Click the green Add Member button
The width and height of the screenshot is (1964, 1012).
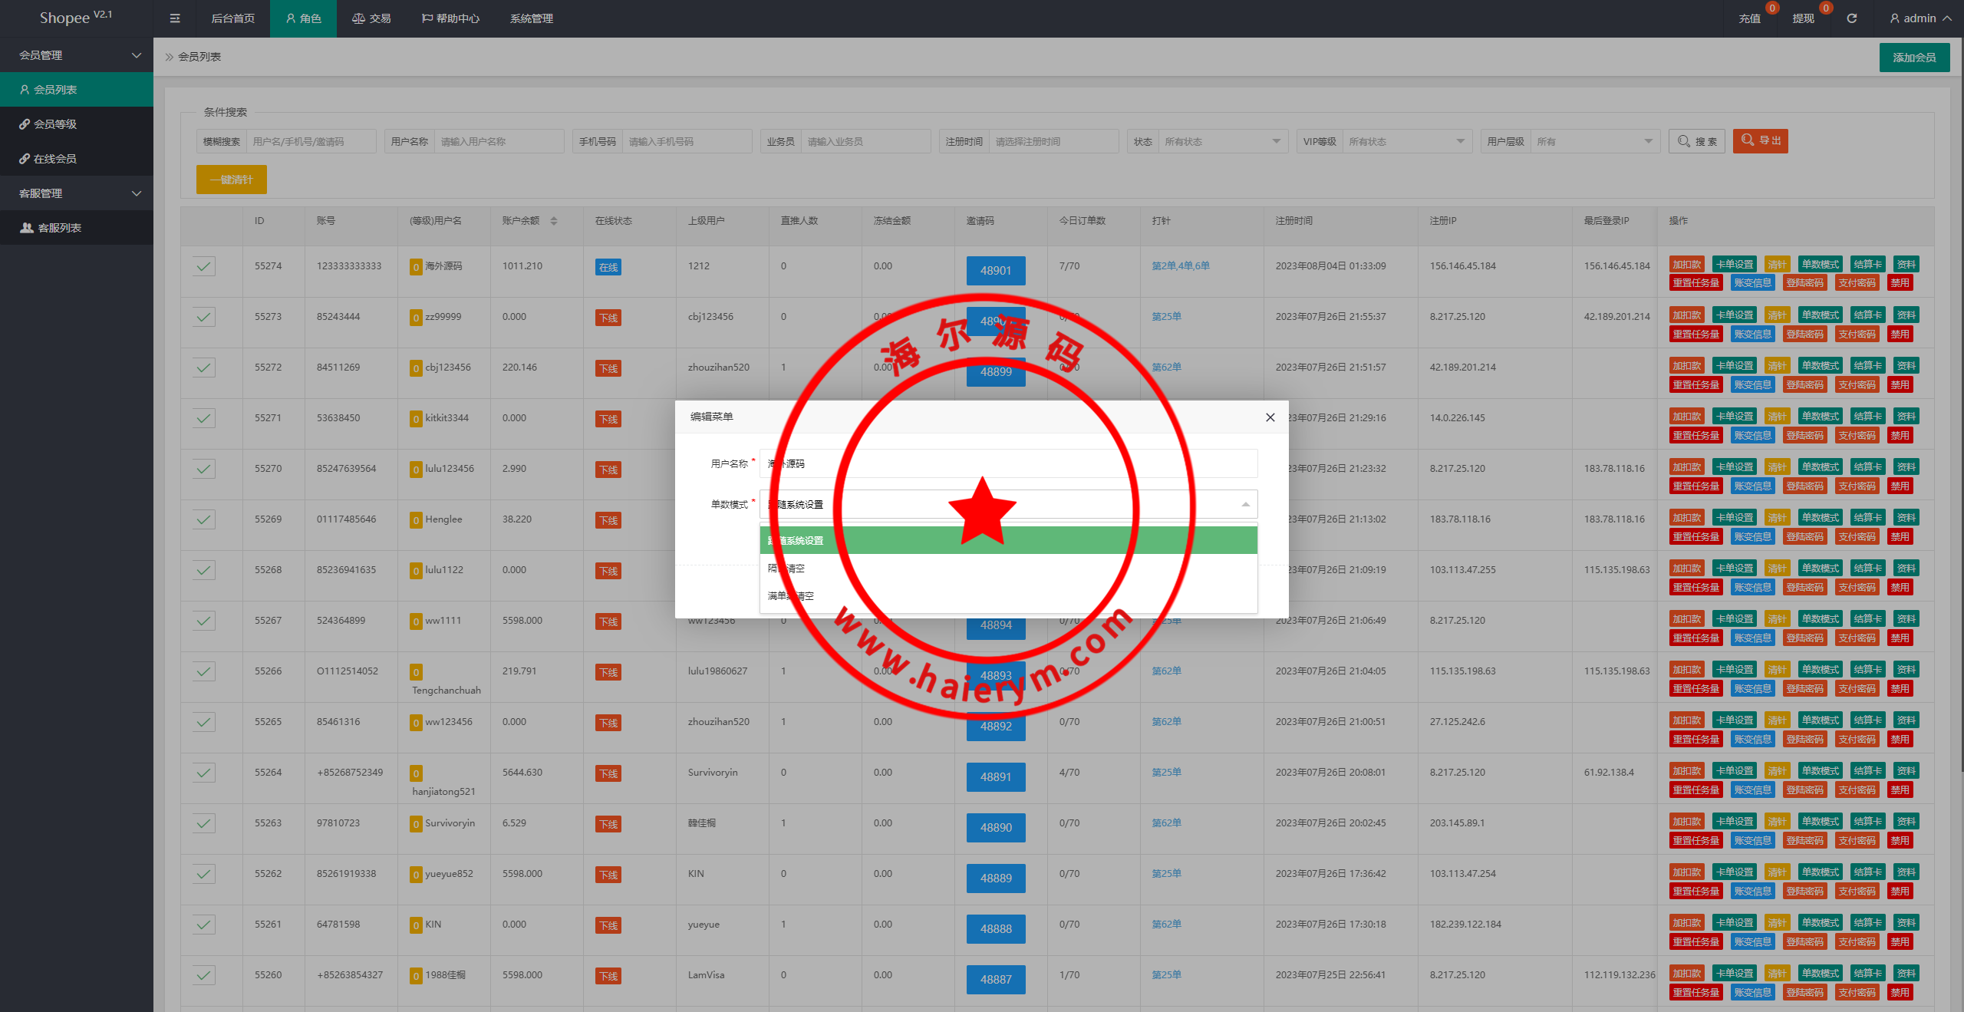pyautogui.click(x=1913, y=58)
